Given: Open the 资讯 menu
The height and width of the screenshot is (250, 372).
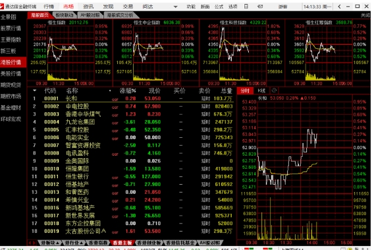Looking at the screenshot, I should (88, 7).
